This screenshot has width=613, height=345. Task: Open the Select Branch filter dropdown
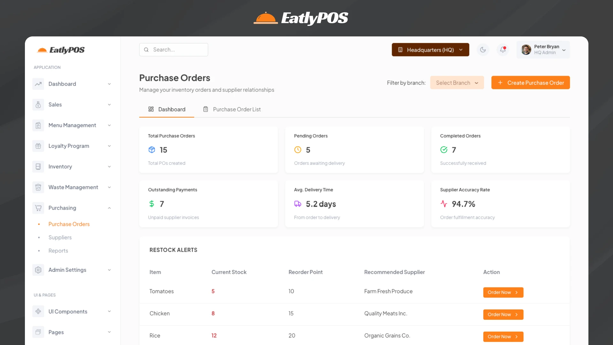pos(457,83)
